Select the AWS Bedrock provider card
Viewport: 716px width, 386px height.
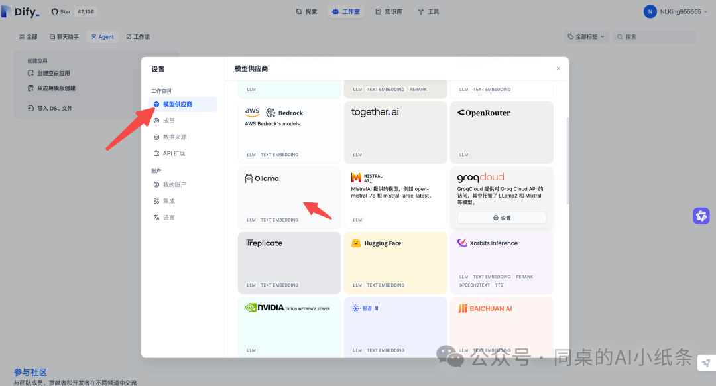(x=289, y=133)
